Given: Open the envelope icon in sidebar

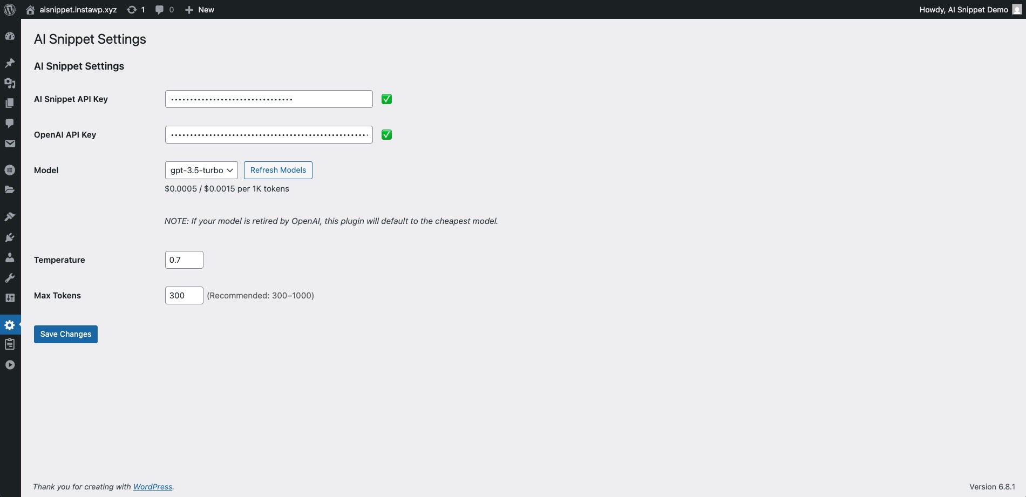Looking at the screenshot, I should (x=10, y=144).
